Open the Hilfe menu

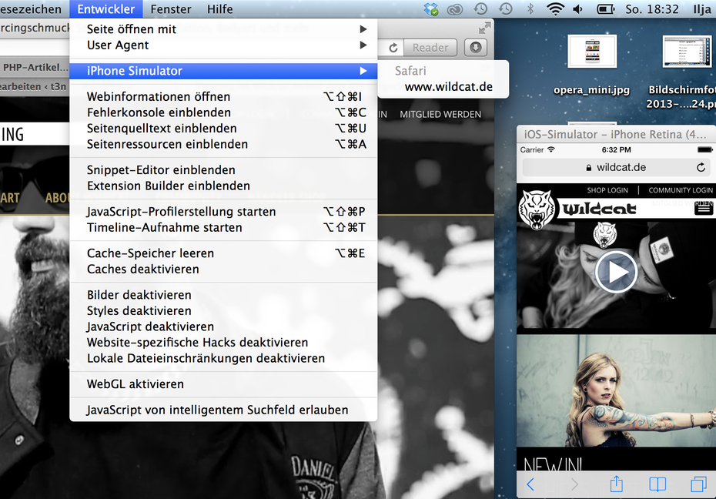coord(219,9)
